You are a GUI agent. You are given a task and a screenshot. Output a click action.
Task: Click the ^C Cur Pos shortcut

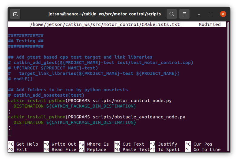click(x=199, y=144)
